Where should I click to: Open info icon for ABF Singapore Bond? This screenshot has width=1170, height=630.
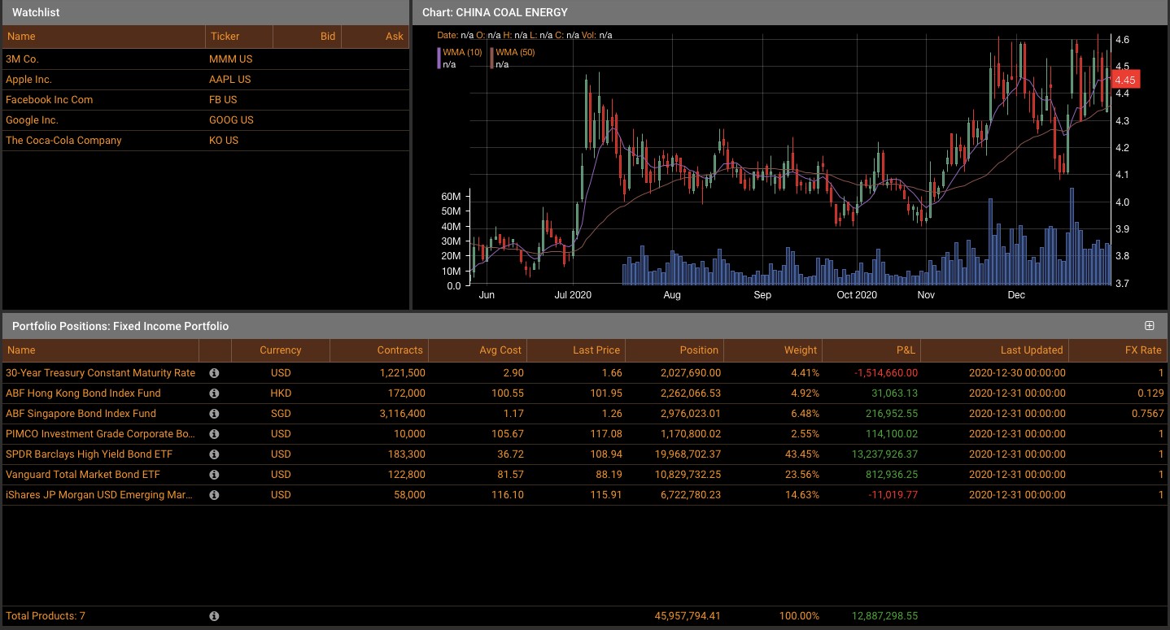pyautogui.click(x=214, y=414)
